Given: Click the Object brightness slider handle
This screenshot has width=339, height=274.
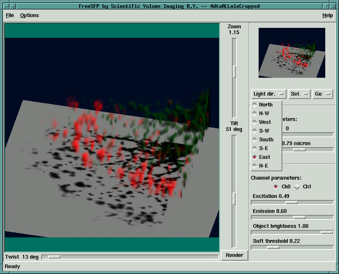Looking at the screenshot, I should click(327, 232).
